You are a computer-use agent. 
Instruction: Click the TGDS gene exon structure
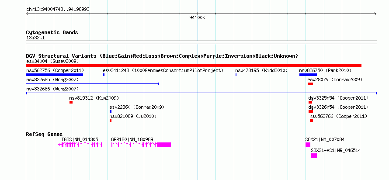[x=80, y=145]
